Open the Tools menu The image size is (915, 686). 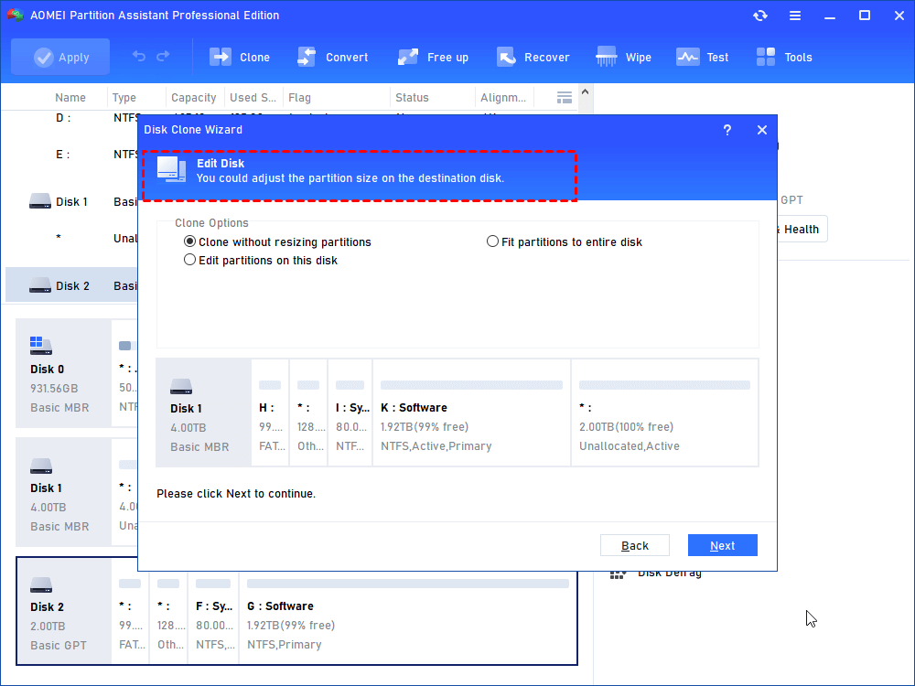(784, 57)
